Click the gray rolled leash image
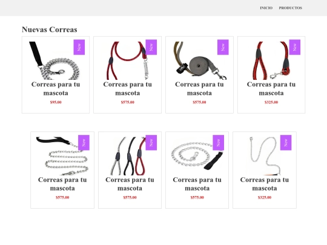327x245 pixels. (199, 60)
